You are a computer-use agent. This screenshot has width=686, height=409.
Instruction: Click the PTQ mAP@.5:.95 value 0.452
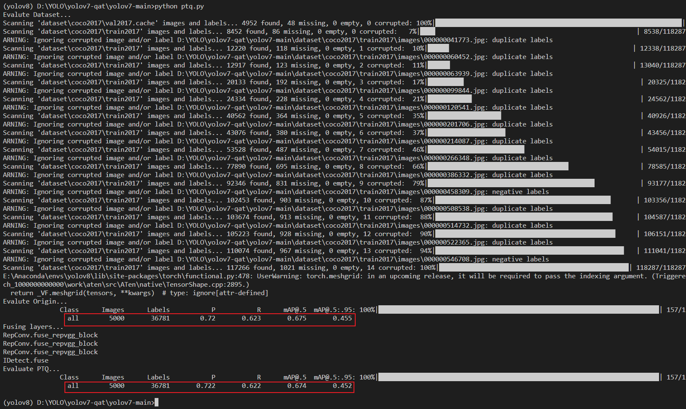pos(342,386)
